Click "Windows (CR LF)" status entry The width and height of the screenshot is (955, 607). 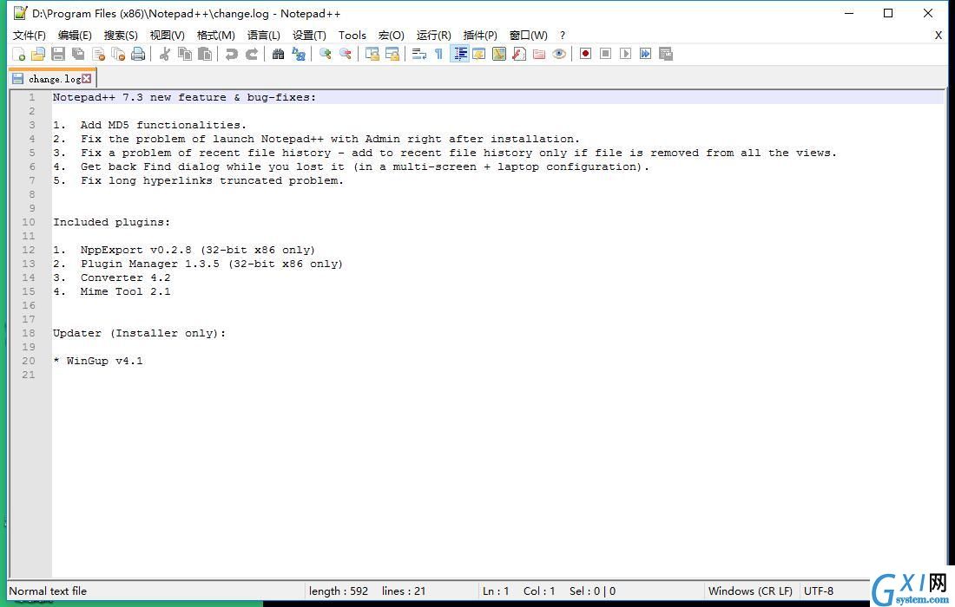coord(750,591)
